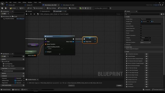
Task: Navigate back in graph history
Action: [31, 14]
